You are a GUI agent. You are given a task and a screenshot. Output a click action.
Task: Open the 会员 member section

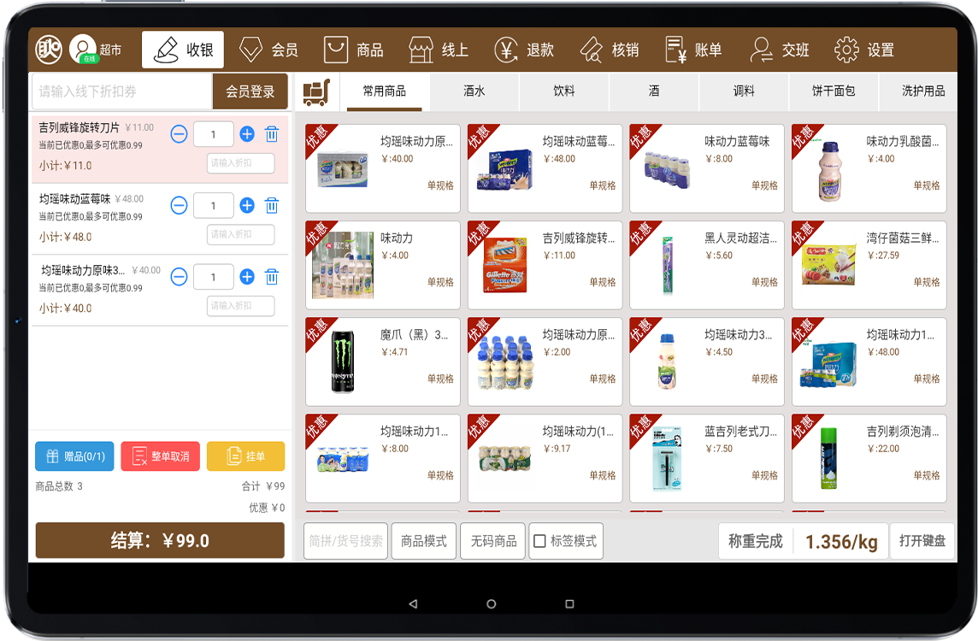(268, 50)
